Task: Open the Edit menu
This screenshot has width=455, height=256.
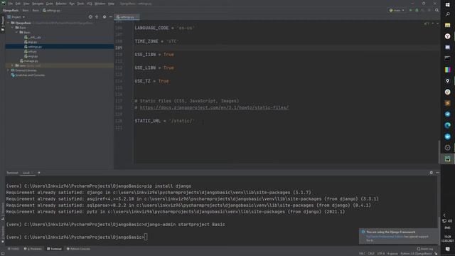Action: [x=18, y=4]
